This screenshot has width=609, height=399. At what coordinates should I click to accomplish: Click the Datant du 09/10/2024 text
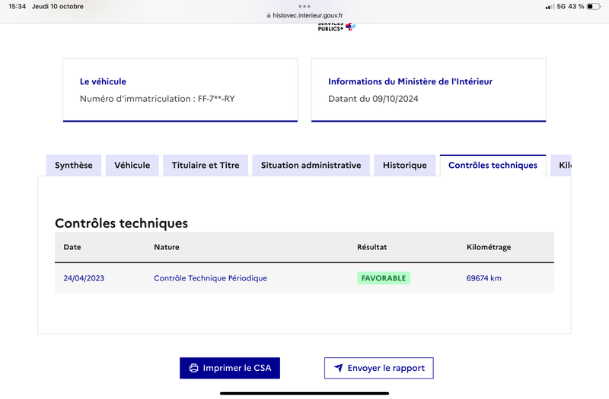(x=373, y=99)
